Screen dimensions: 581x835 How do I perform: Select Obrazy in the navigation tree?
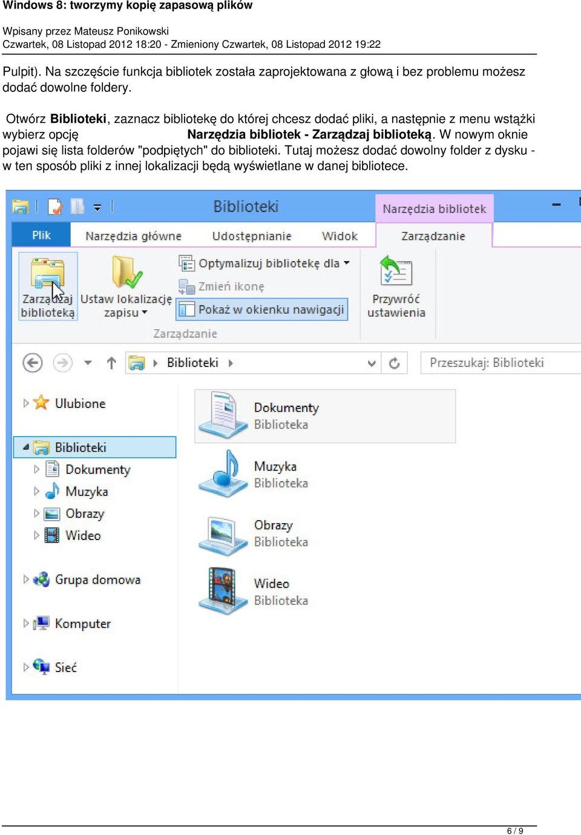click(84, 513)
